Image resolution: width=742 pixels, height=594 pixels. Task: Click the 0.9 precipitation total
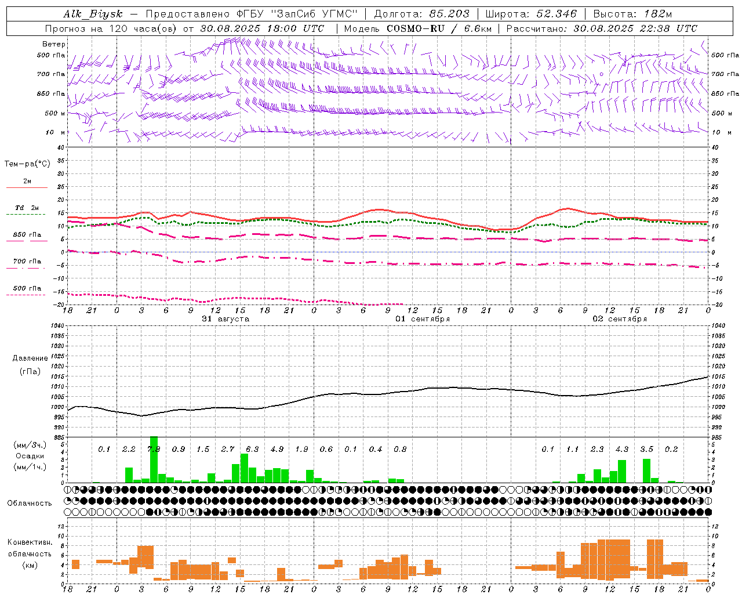(x=179, y=450)
